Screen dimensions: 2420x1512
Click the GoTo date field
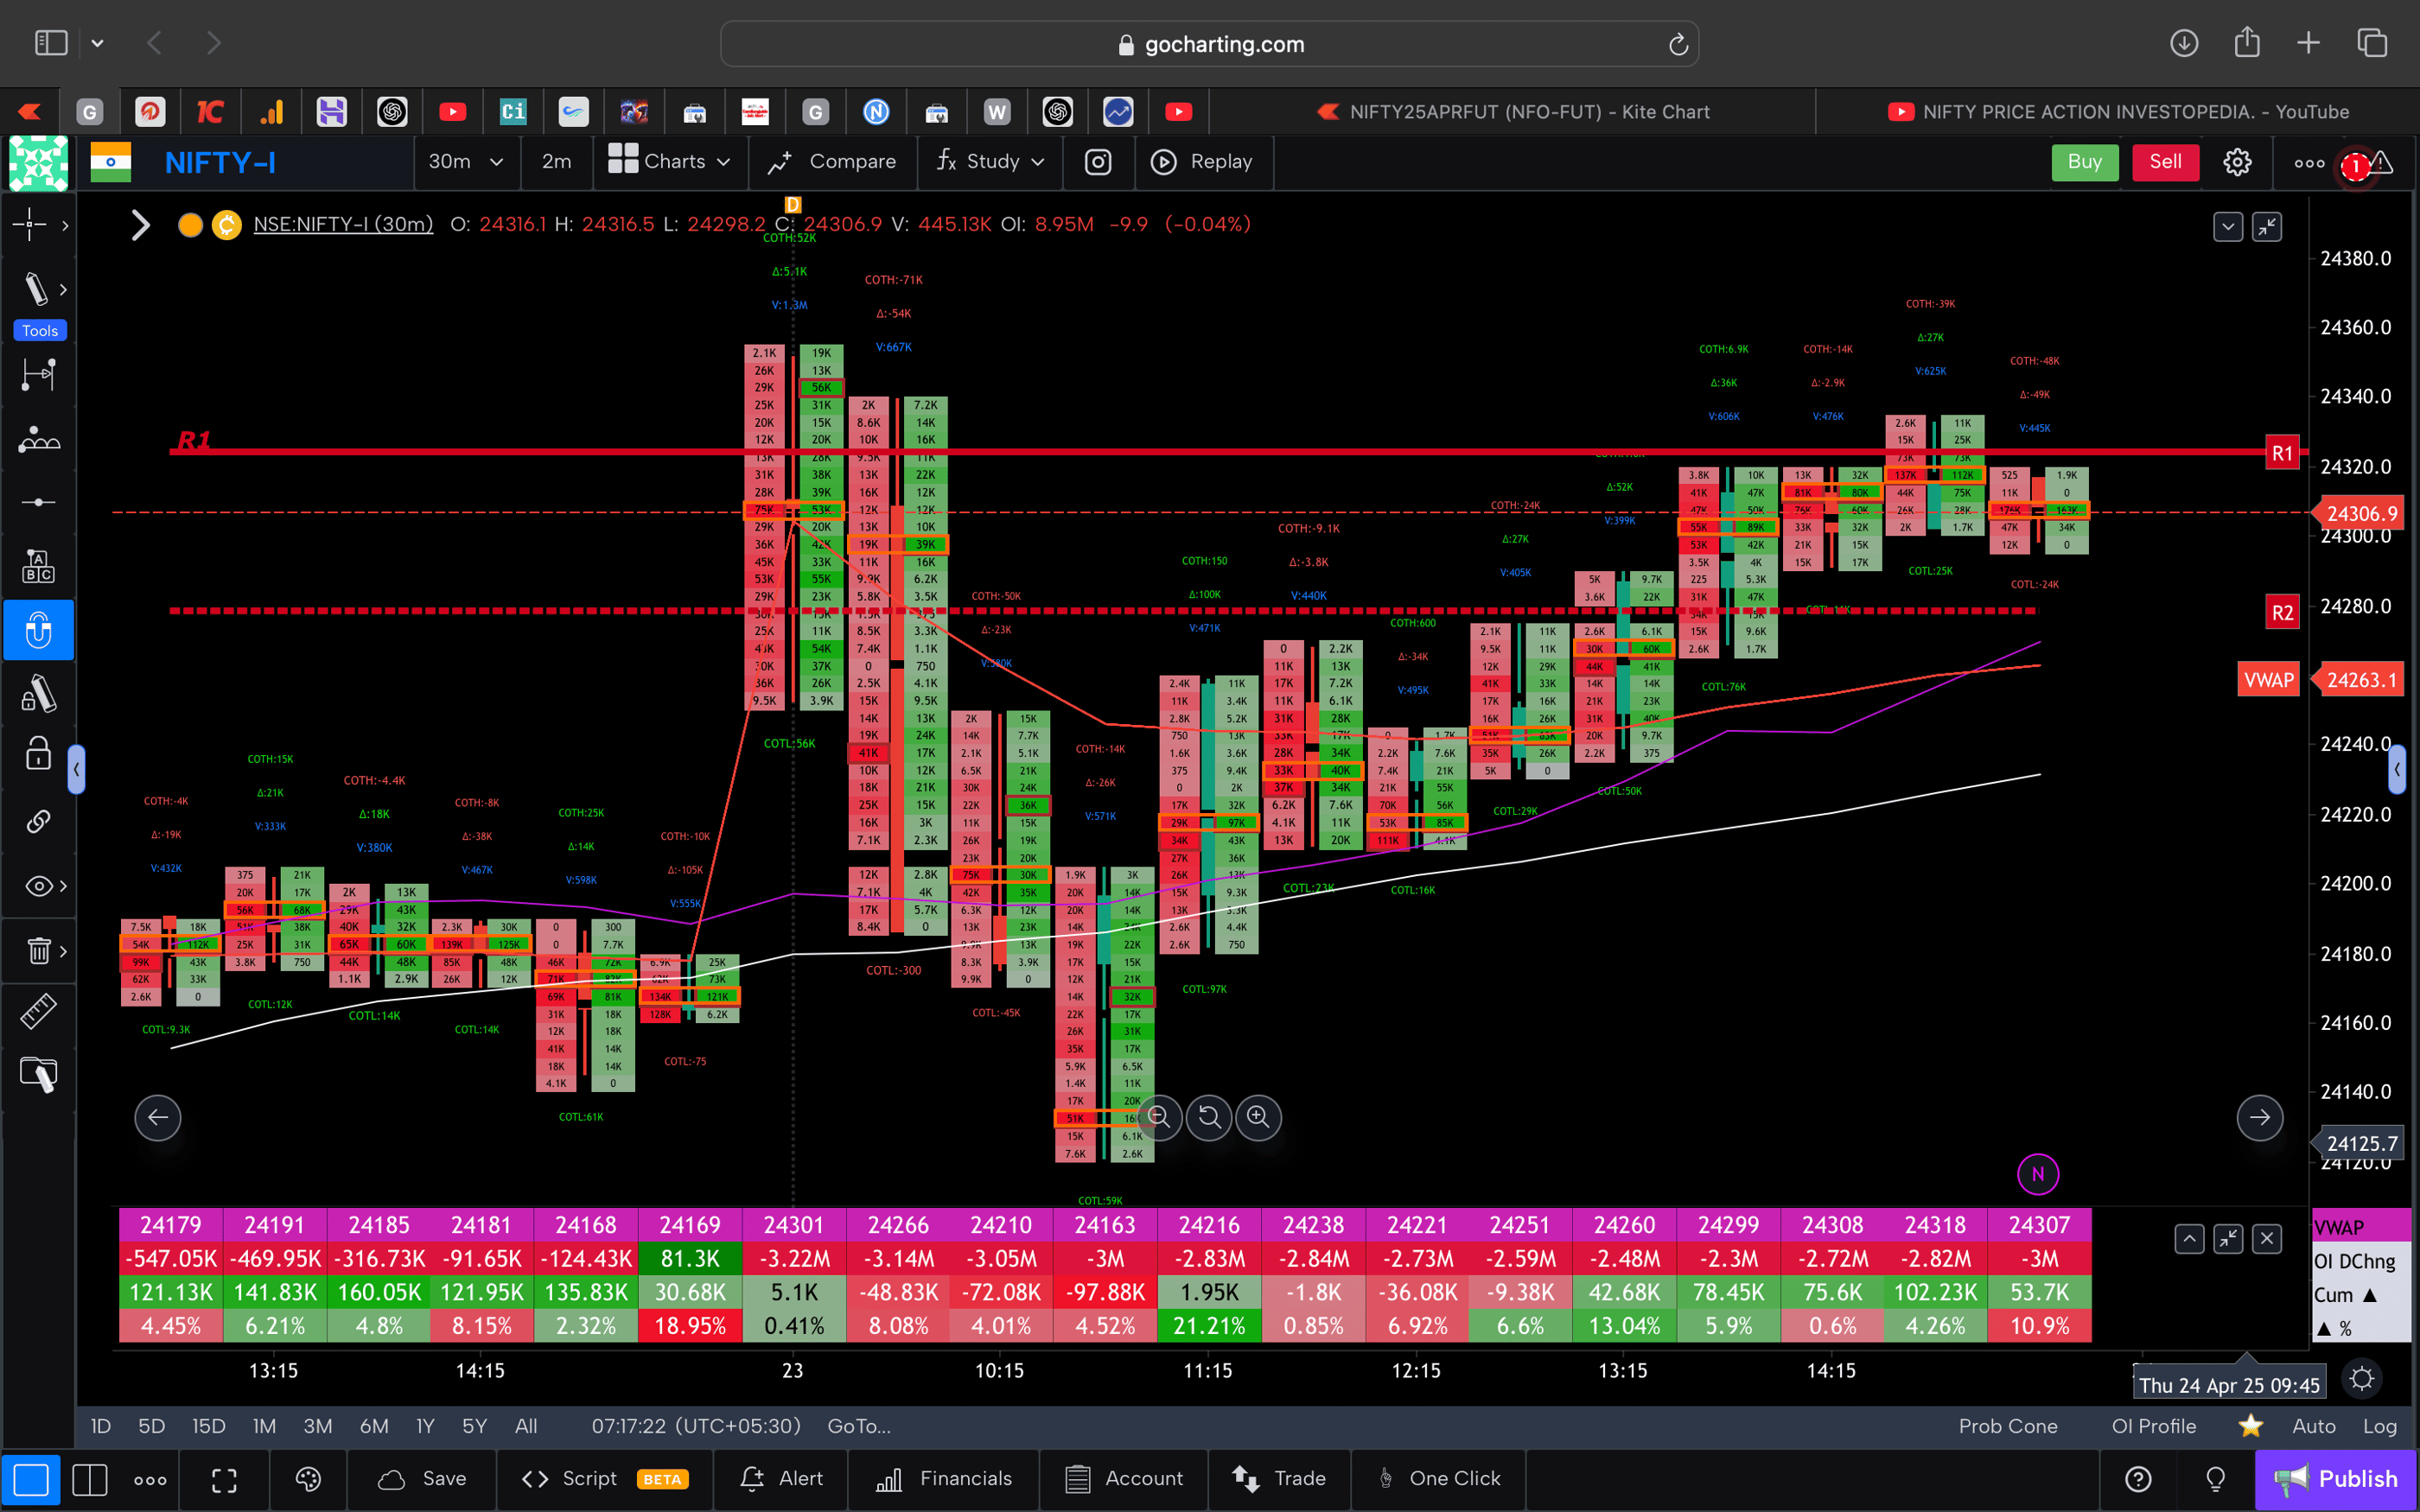pos(858,1426)
